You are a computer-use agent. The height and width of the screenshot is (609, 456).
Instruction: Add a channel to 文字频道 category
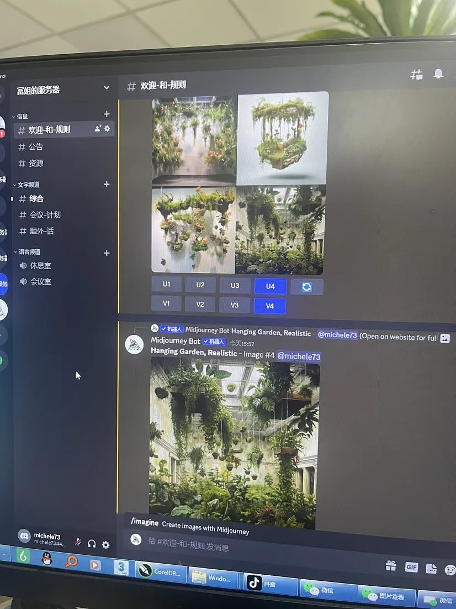[x=107, y=184]
